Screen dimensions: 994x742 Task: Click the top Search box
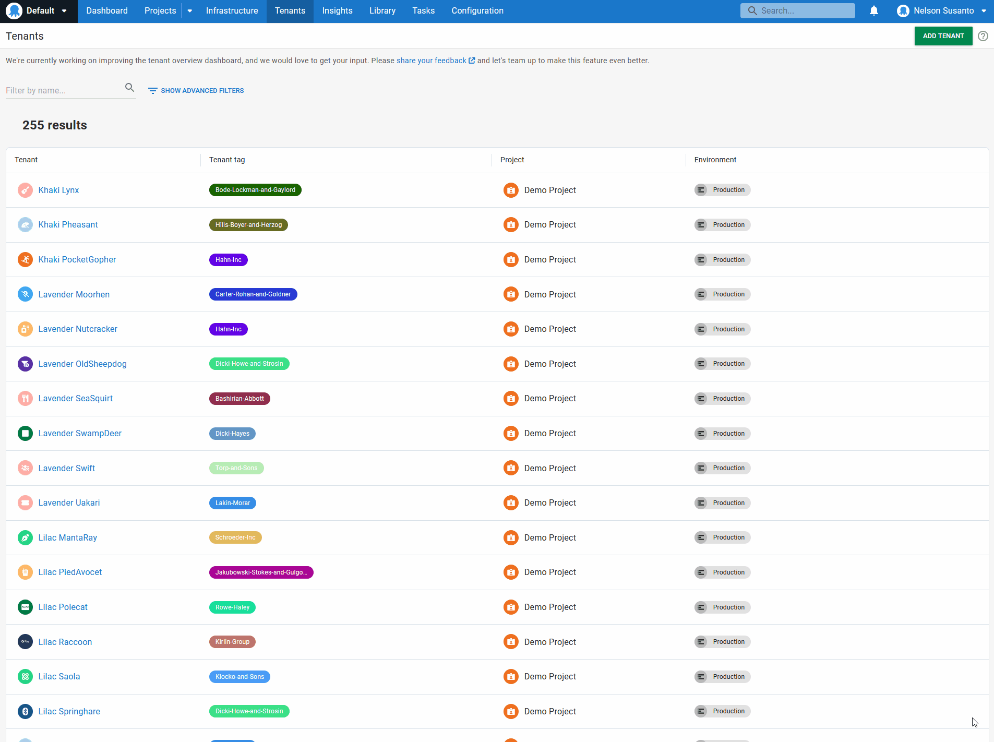797,11
